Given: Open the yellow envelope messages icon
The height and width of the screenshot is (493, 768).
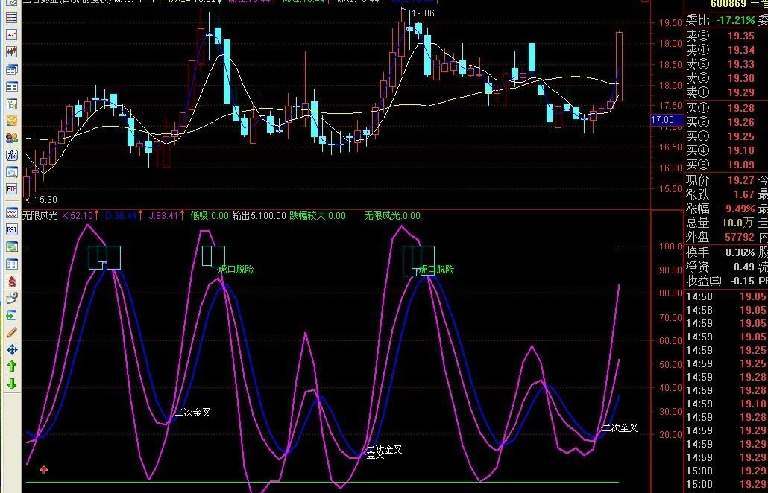Looking at the screenshot, I should coord(11,121).
